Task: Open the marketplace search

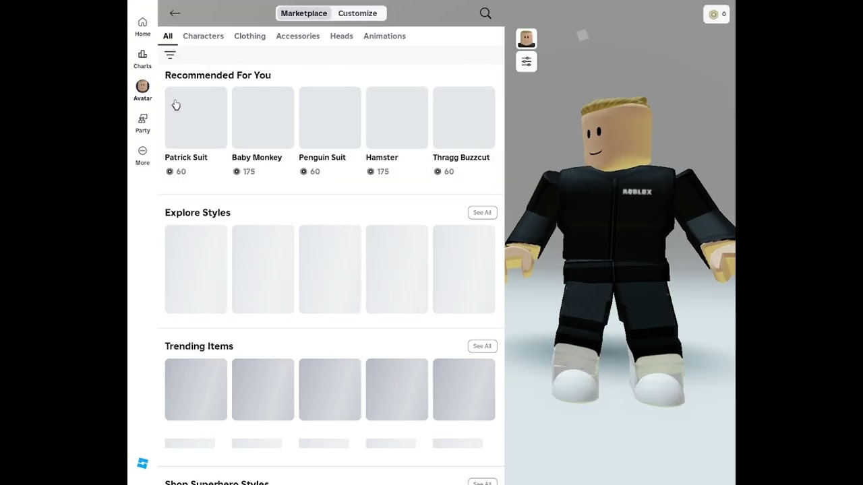Action: (485, 13)
